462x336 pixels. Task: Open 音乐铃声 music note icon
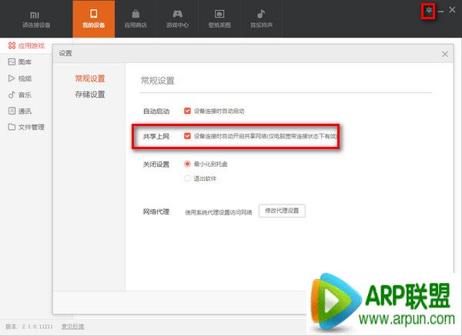pos(260,19)
